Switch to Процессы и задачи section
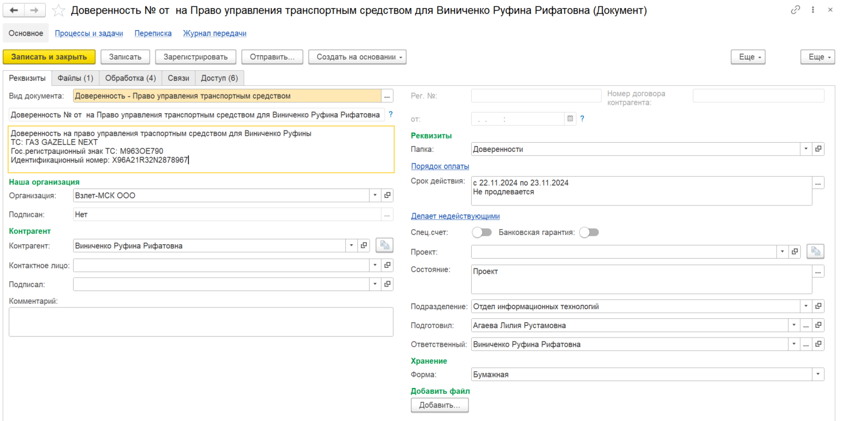Viewport: 842px width, 421px height. tap(89, 33)
